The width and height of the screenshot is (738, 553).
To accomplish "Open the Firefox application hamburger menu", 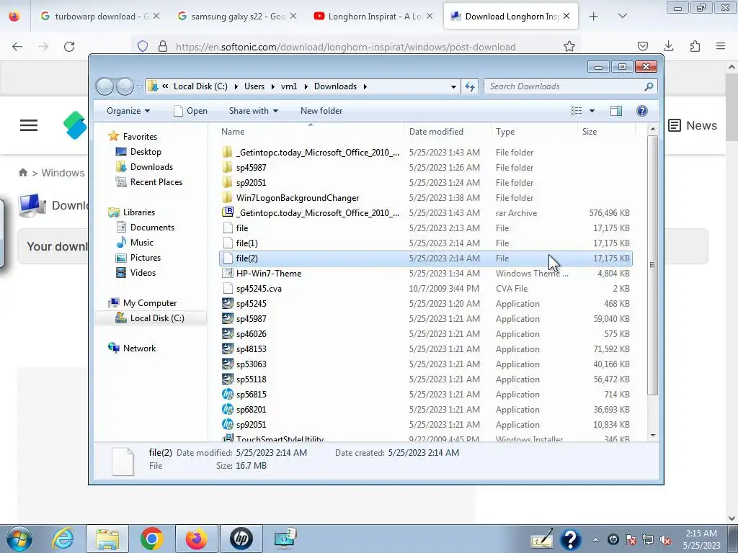I will click(x=721, y=46).
